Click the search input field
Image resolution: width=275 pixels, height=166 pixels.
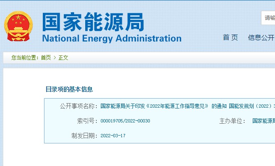click(x=268, y=18)
